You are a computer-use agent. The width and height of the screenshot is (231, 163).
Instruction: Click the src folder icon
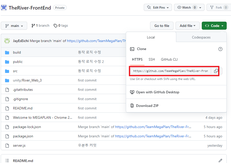[7, 71]
